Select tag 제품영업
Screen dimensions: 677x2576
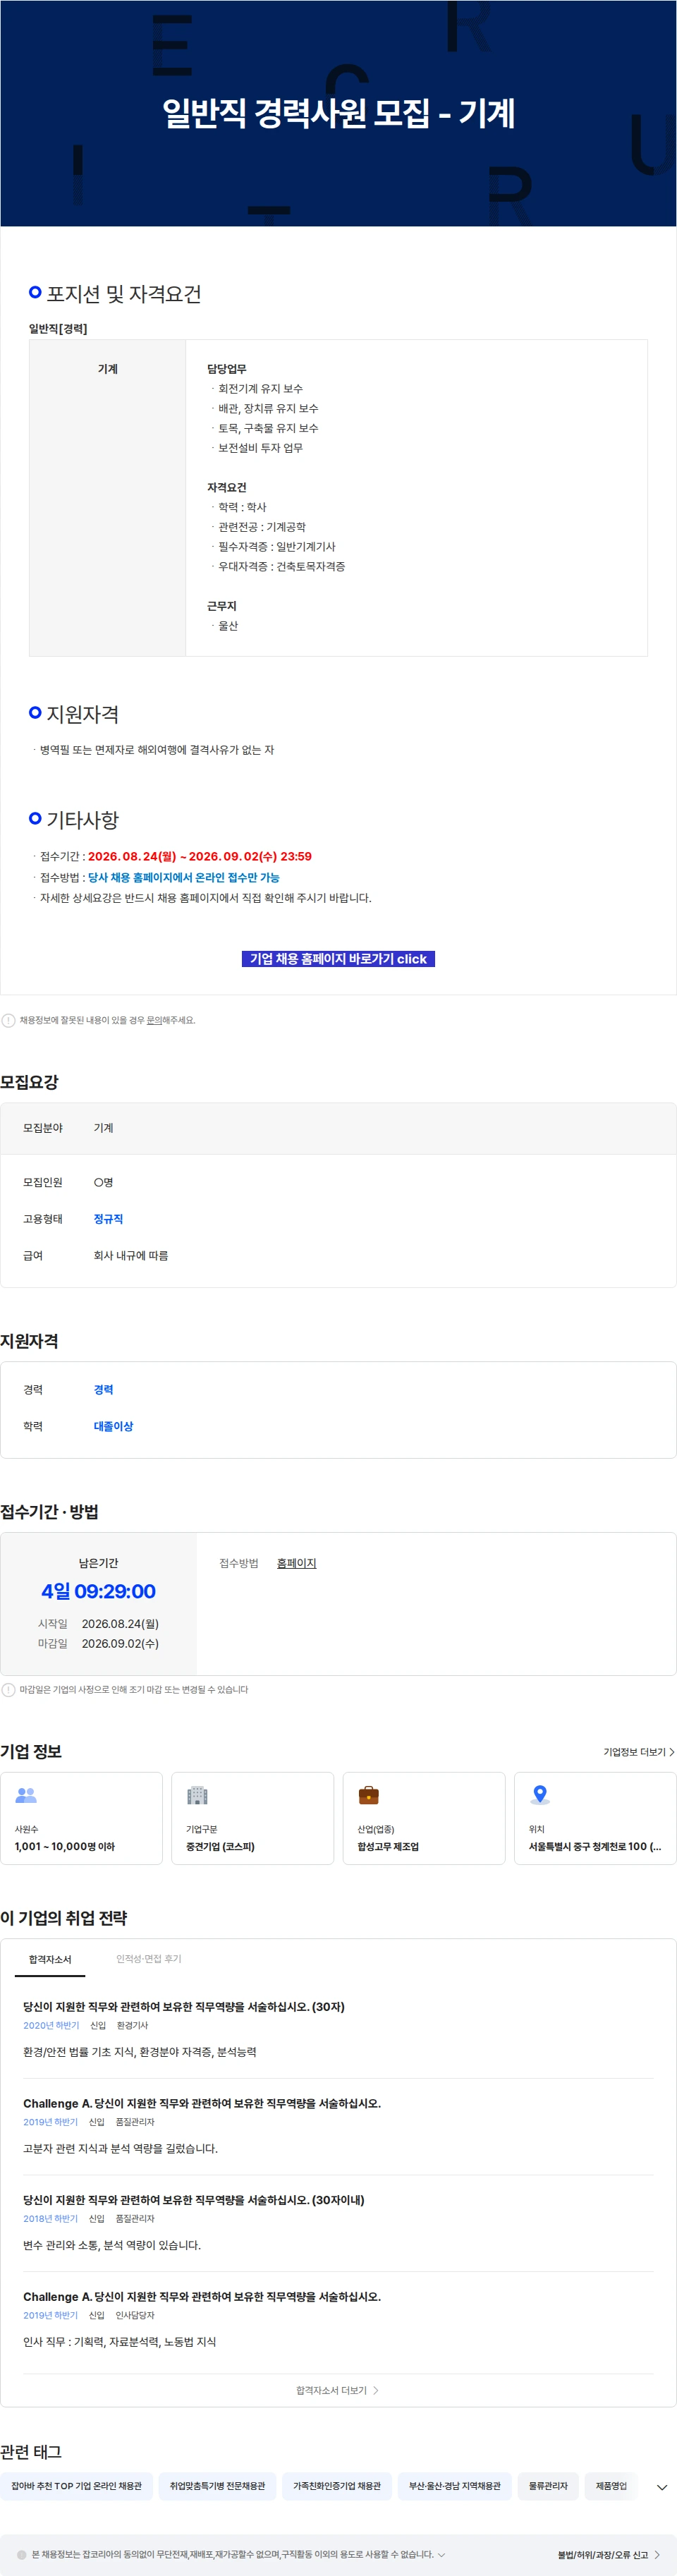tap(611, 2486)
